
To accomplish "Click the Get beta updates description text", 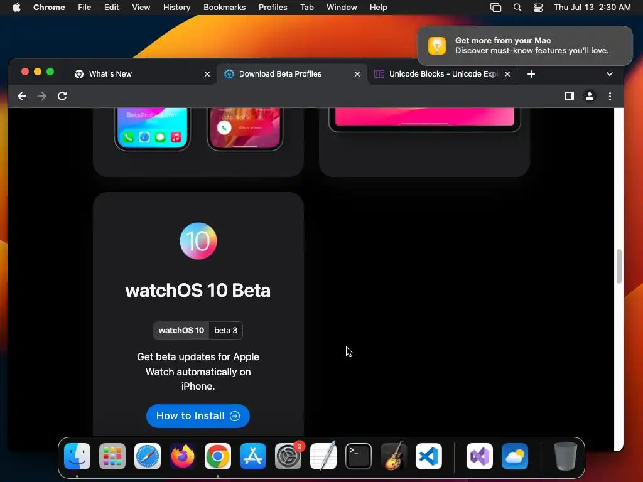I will 198,372.
